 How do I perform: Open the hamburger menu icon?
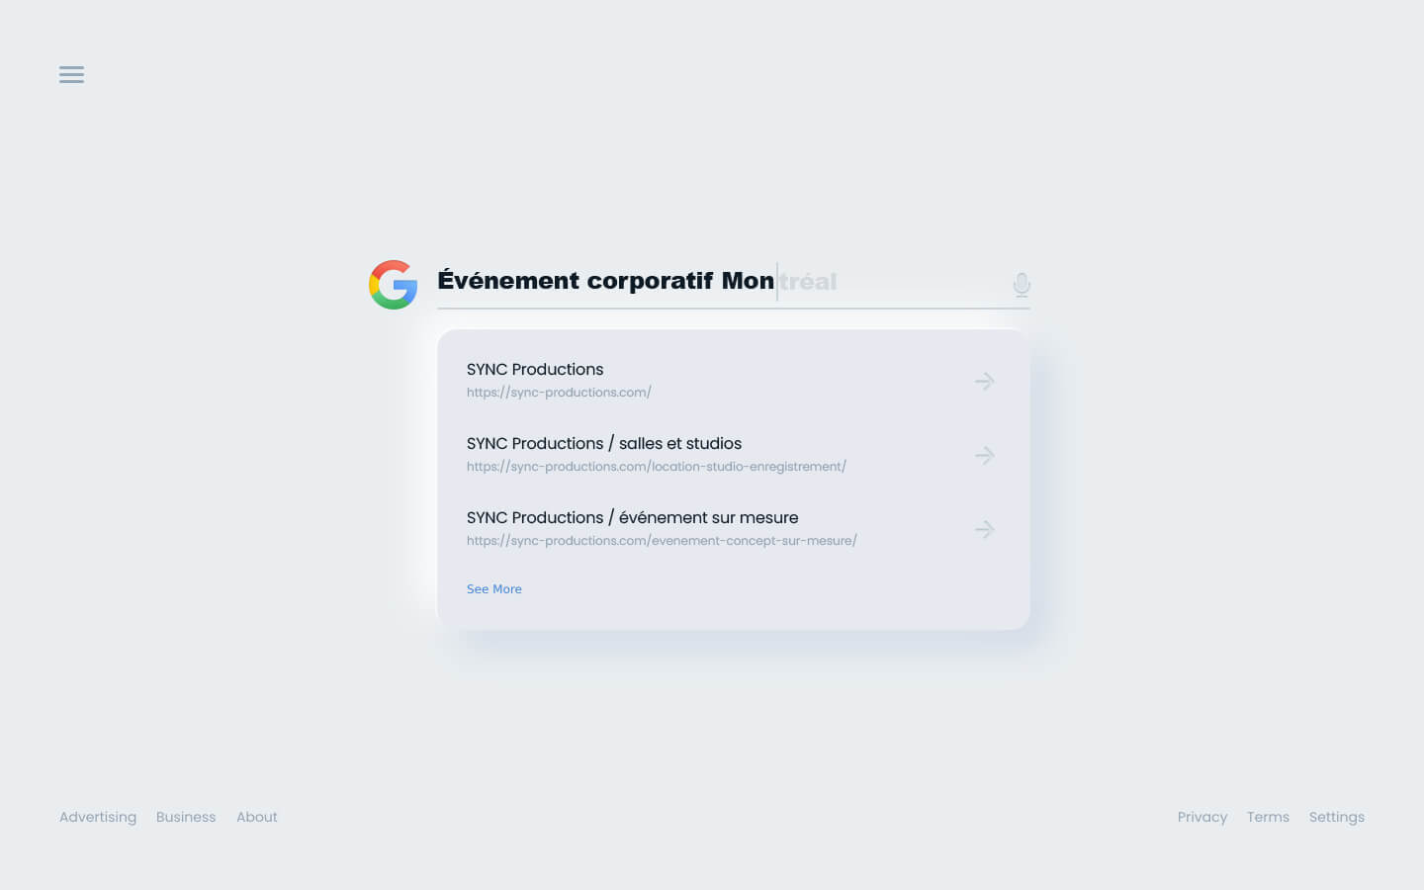pos(71,74)
